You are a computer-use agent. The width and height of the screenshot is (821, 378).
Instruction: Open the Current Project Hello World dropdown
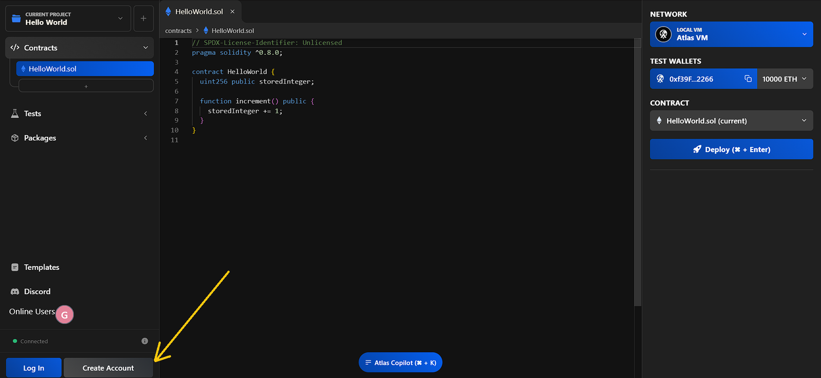[68, 18]
